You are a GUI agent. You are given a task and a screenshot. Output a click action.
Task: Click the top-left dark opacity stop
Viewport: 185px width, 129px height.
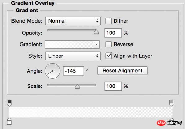(9, 103)
